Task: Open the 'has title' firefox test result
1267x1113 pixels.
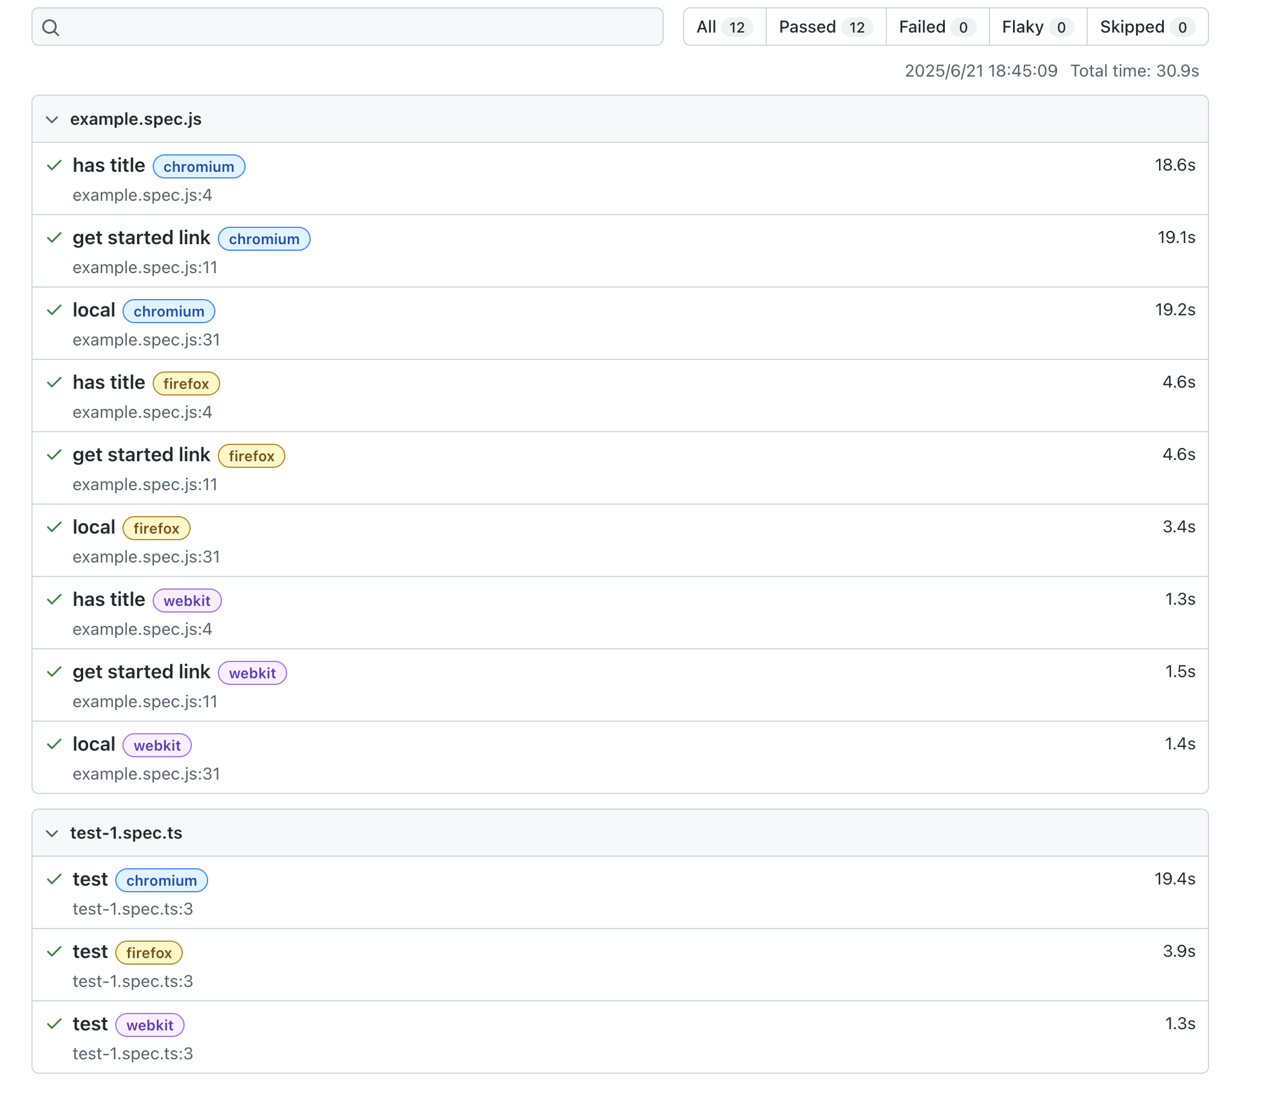Action: point(109,383)
